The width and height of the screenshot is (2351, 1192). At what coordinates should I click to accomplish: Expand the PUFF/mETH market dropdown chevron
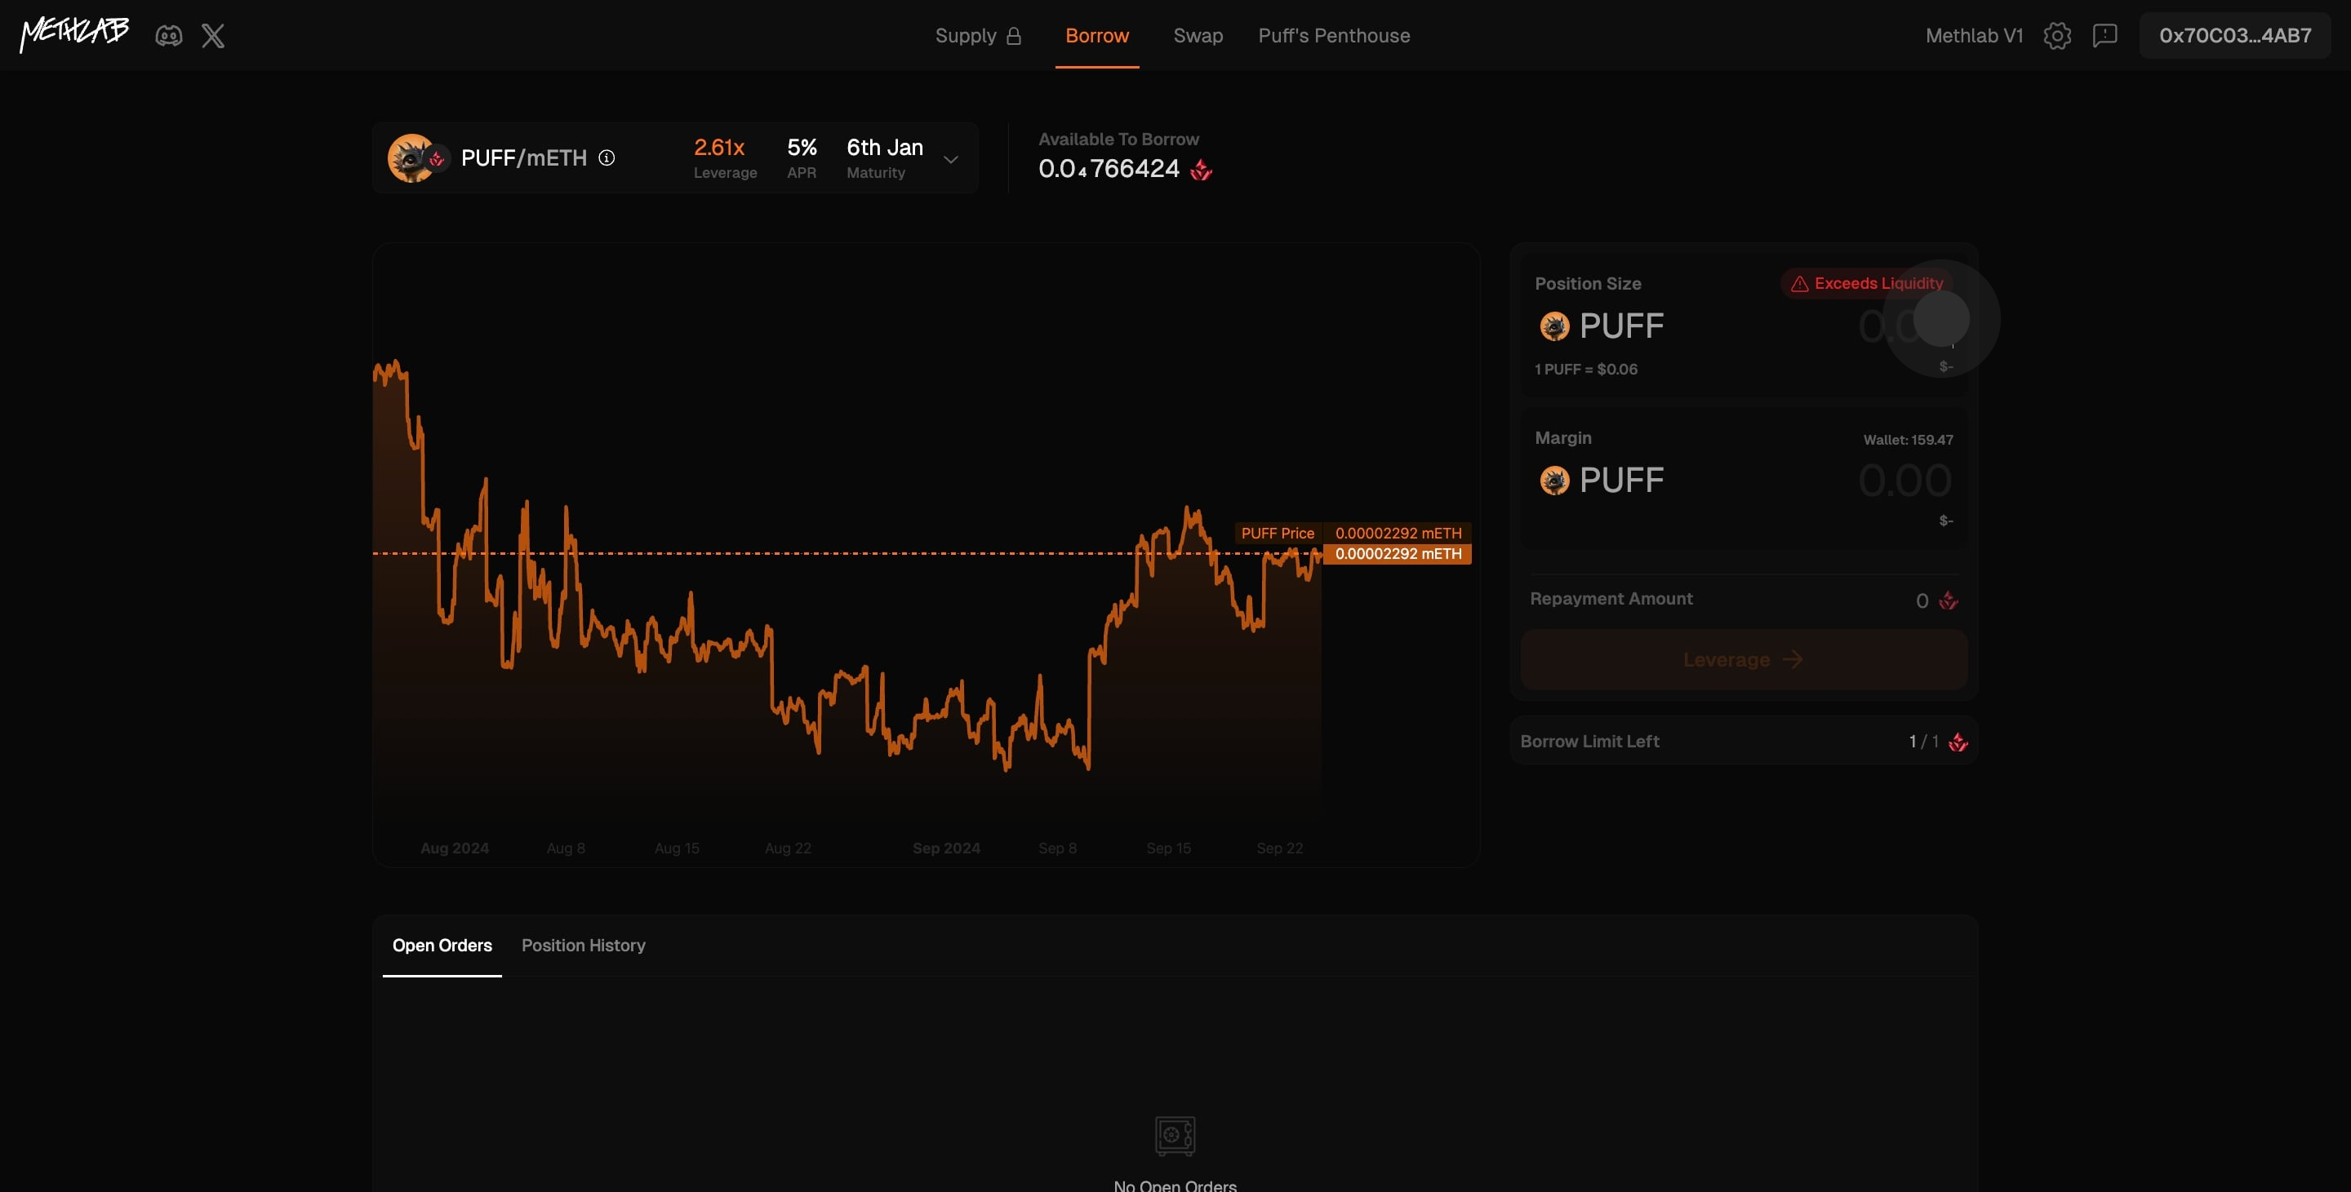coord(951,160)
